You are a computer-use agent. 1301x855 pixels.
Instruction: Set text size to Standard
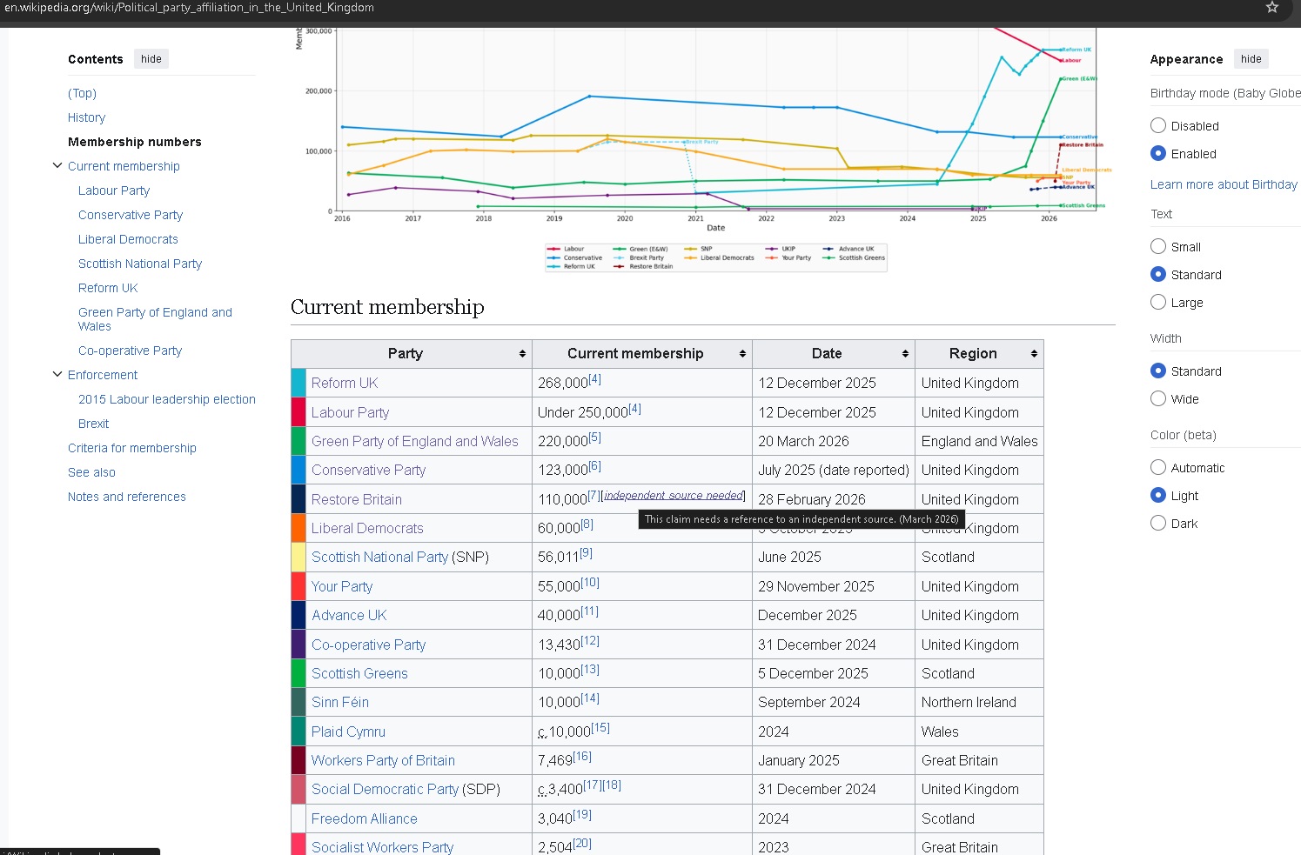[x=1158, y=274]
